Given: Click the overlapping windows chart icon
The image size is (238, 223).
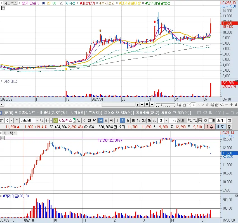Looking at the screenshot, I should coord(184,105).
